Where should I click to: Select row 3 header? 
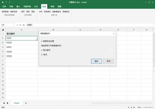point(3,43)
